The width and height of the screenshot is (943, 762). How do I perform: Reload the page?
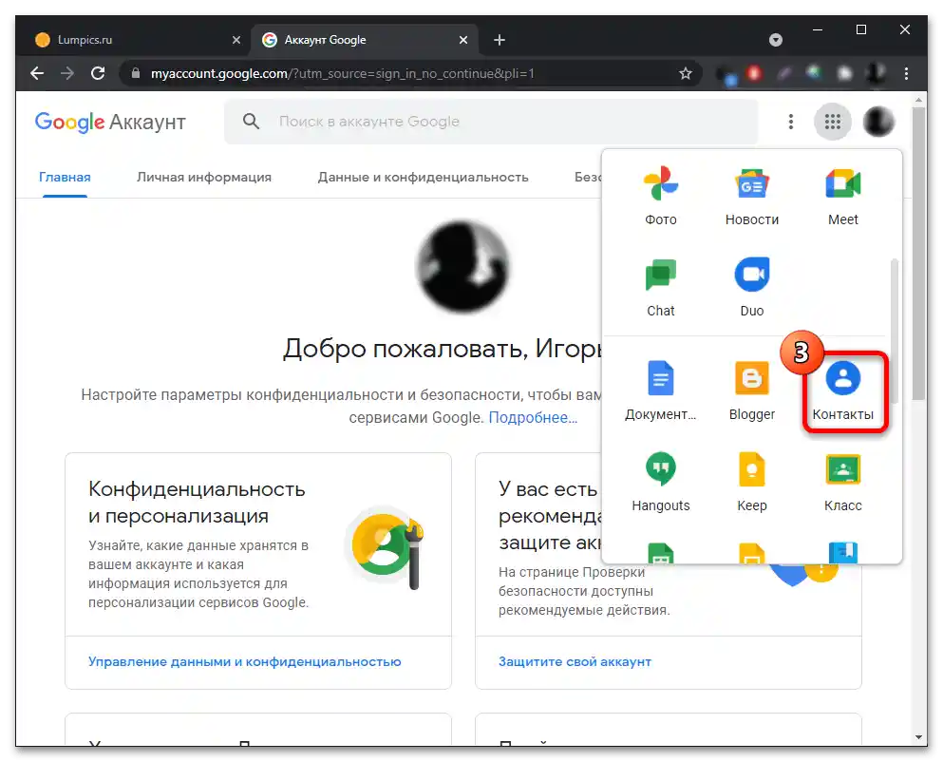click(98, 73)
